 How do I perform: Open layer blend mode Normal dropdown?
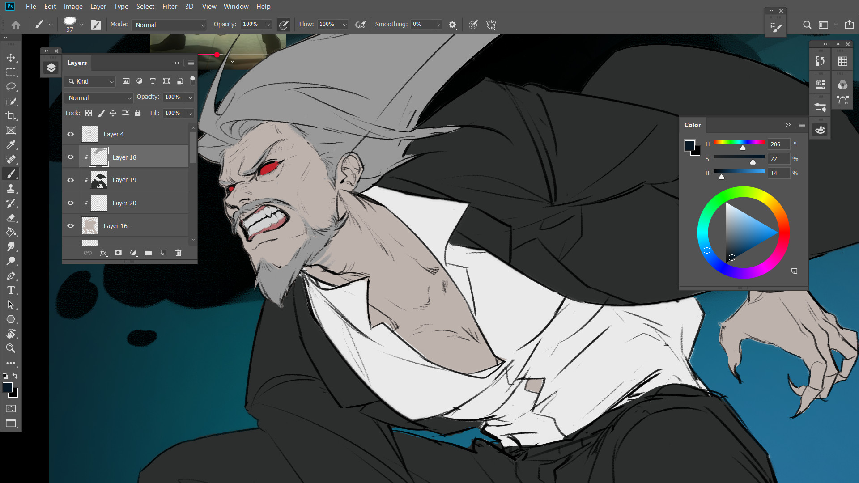click(98, 98)
